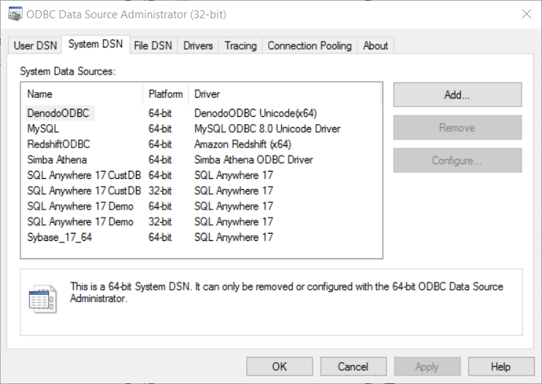
Task: Confirm with the OK button
Action: pyautogui.click(x=279, y=366)
